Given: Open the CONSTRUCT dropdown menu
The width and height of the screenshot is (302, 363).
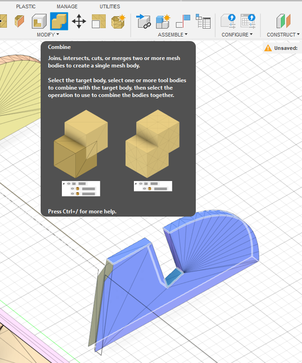Looking at the screenshot, I should pyautogui.click(x=283, y=35).
